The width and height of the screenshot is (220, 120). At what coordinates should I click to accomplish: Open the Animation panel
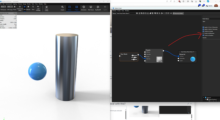[84, 8]
